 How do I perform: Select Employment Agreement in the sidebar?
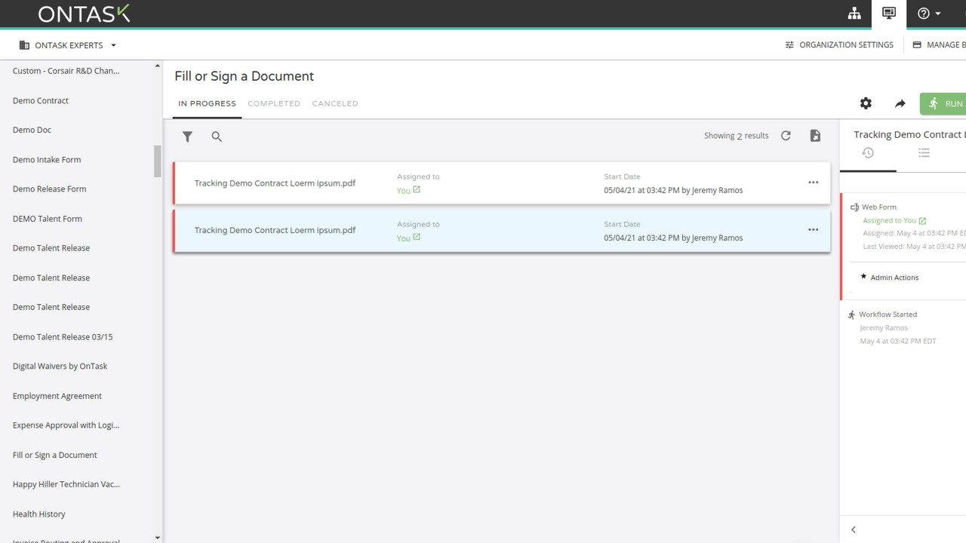57,396
